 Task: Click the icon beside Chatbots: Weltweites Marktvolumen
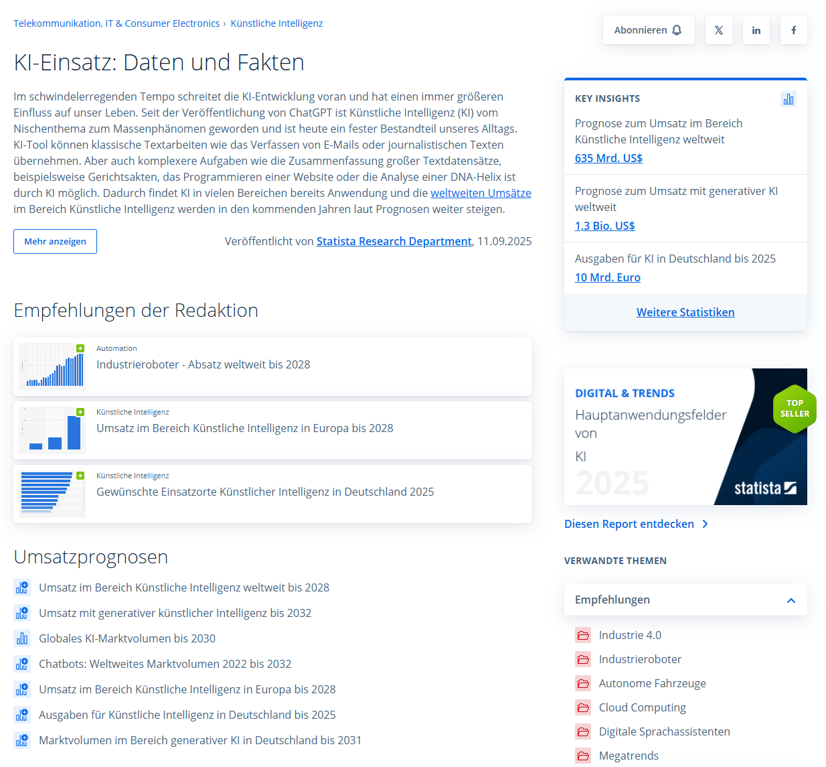click(22, 664)
